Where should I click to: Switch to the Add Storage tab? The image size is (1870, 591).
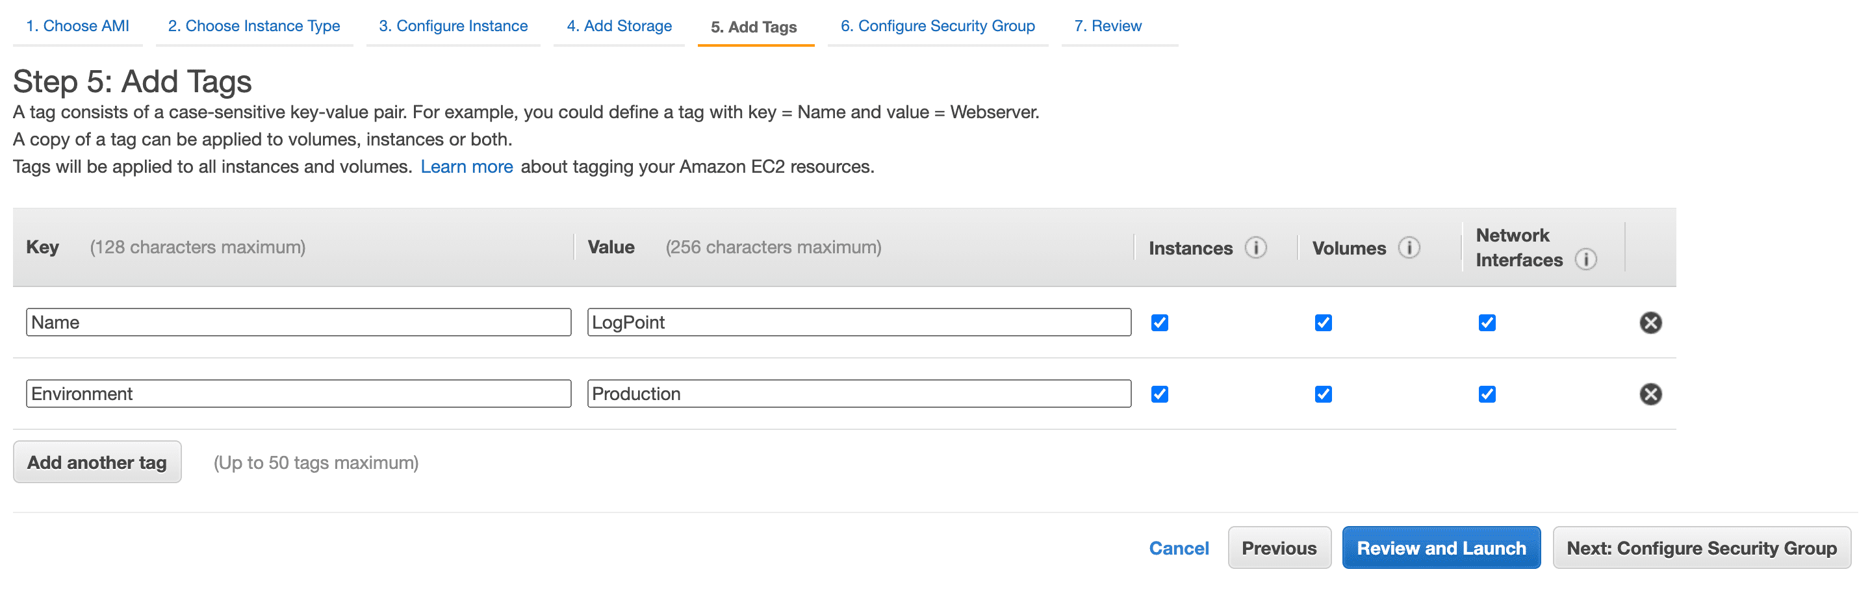coord(618,25)
